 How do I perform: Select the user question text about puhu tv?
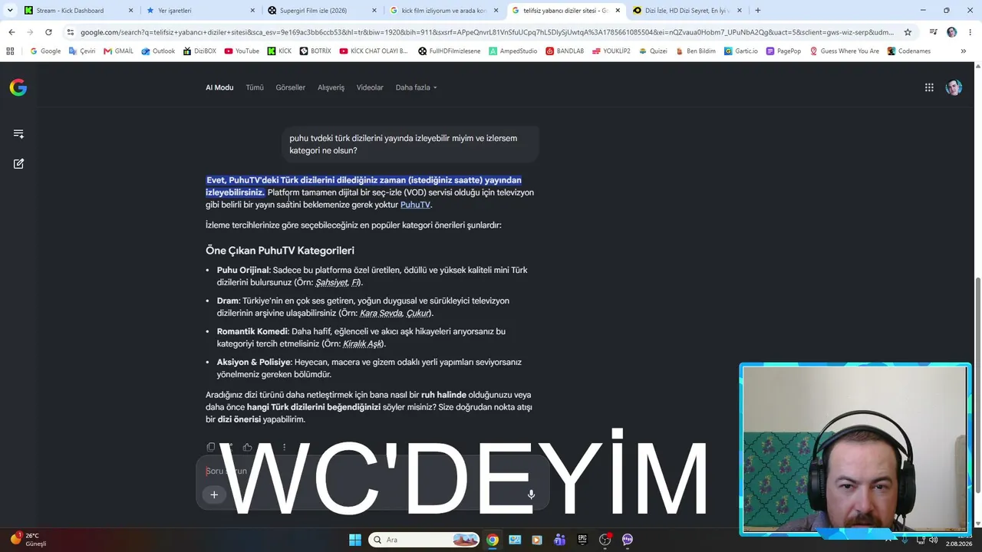[403, 144]
